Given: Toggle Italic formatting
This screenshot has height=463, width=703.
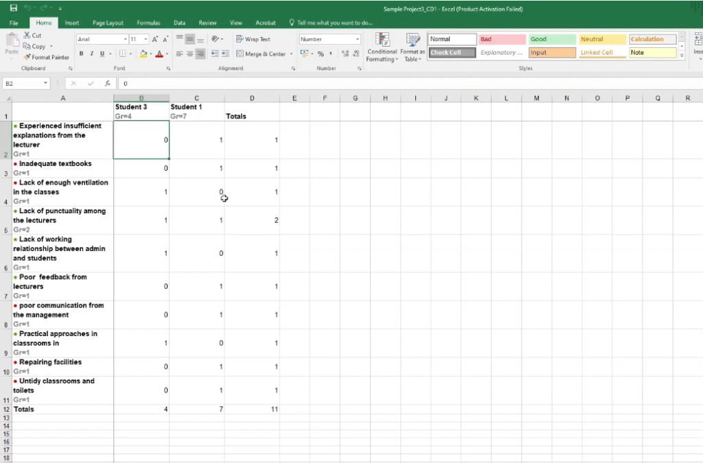Looking at the screenshot, I should [91, 54].
